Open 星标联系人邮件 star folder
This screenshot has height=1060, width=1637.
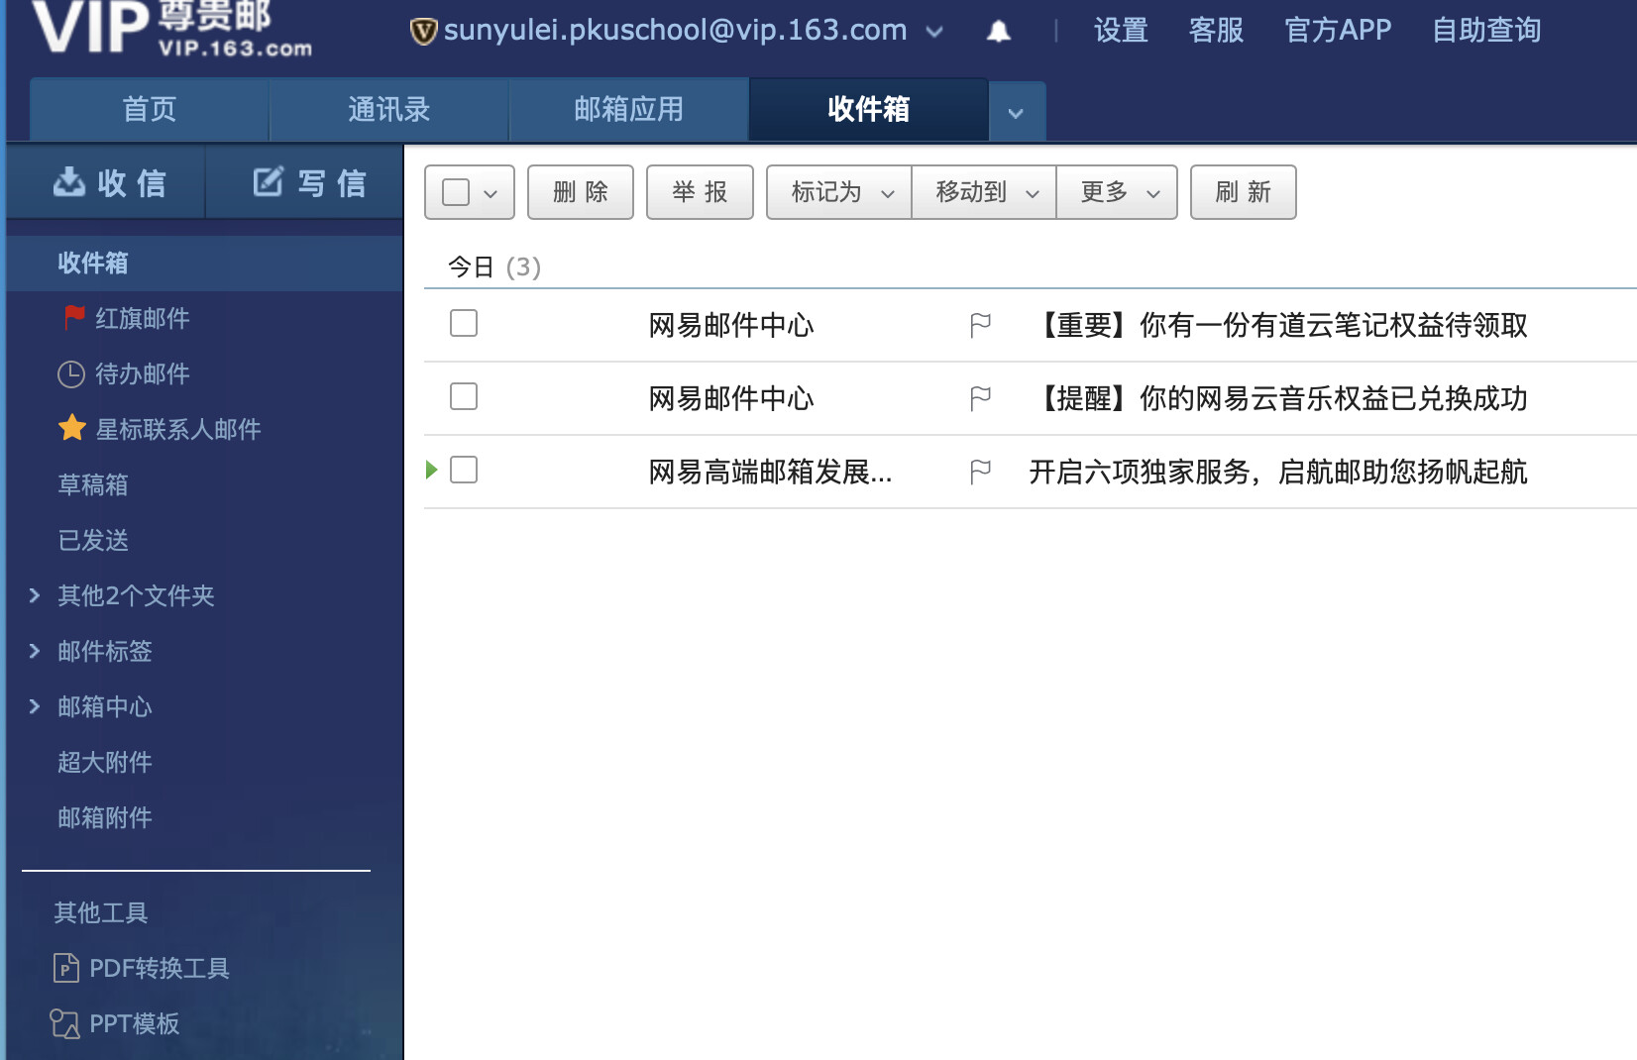tap(177, 429)
